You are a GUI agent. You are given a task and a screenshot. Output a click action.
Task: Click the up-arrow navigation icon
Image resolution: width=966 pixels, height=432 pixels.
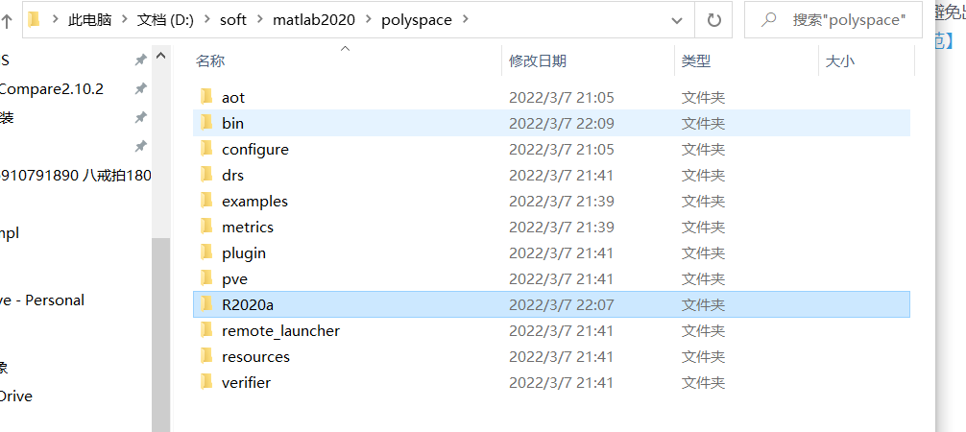pyautogui.click(x=7, y=21)
